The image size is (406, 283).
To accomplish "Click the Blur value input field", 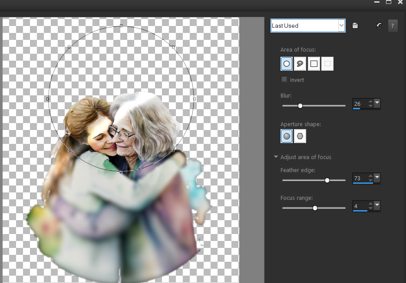I will (359, 104).
